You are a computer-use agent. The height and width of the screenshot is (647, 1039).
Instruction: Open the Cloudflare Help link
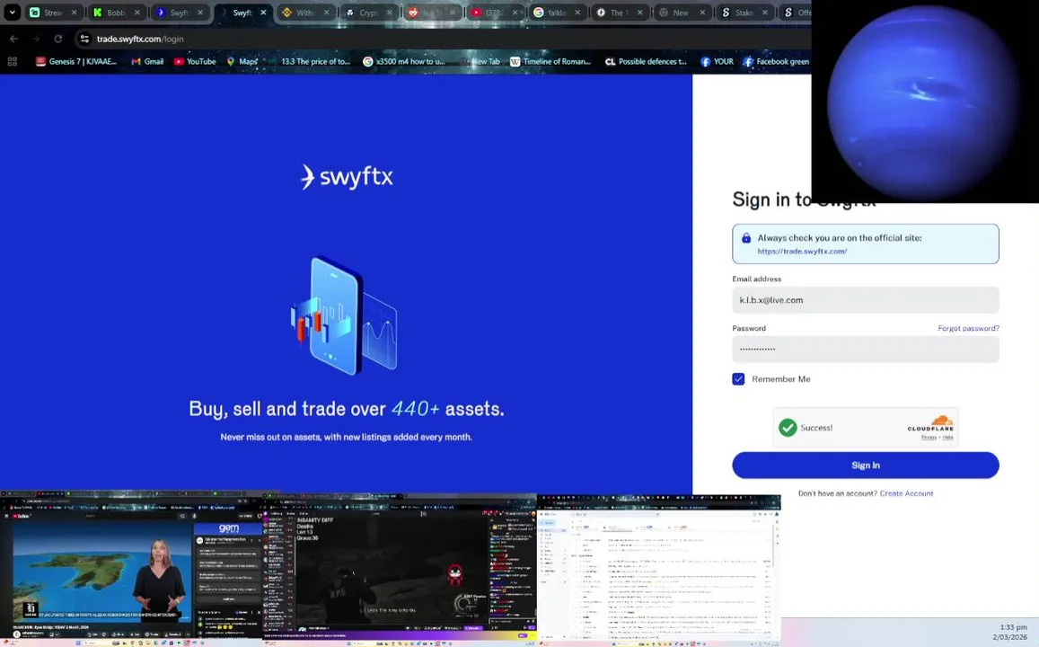pos(948,438)
